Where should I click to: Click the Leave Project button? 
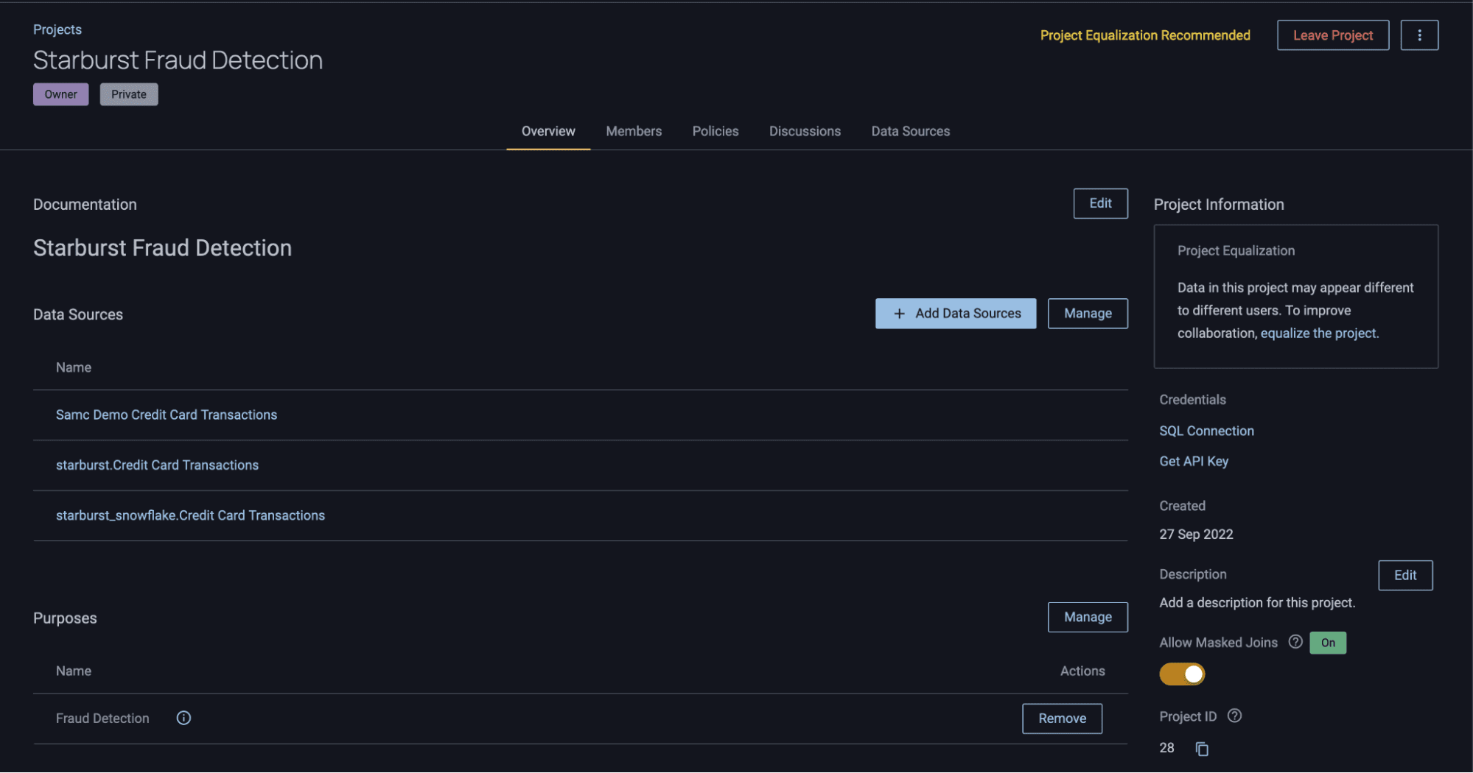tap(1332, 35)
